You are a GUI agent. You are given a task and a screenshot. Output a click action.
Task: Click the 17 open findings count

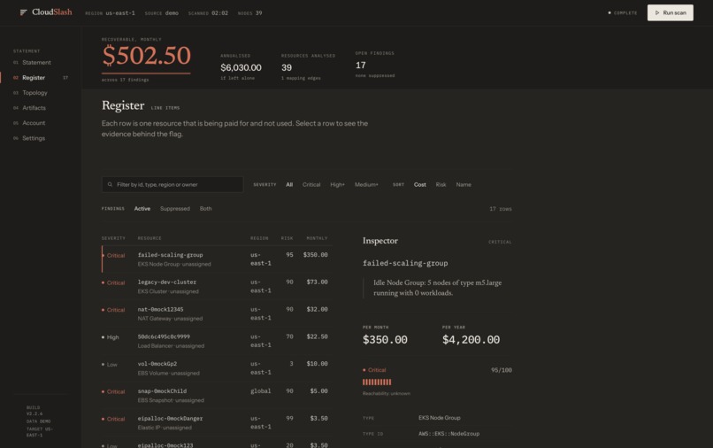(361, 66)
